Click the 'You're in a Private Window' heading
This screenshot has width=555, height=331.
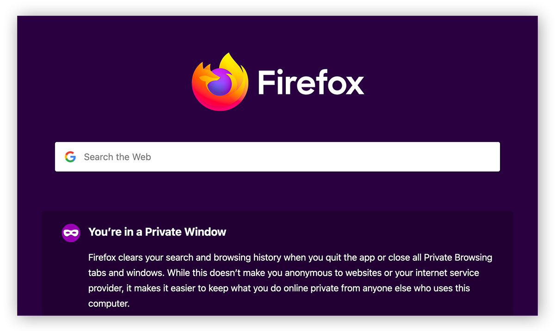(x=157, y=232)
